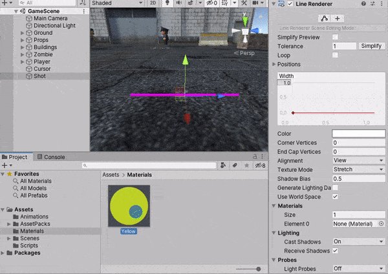The width and height of the screenshot is (388, 274).
Task: Expand the Packages folder
Action: [3, 253]
